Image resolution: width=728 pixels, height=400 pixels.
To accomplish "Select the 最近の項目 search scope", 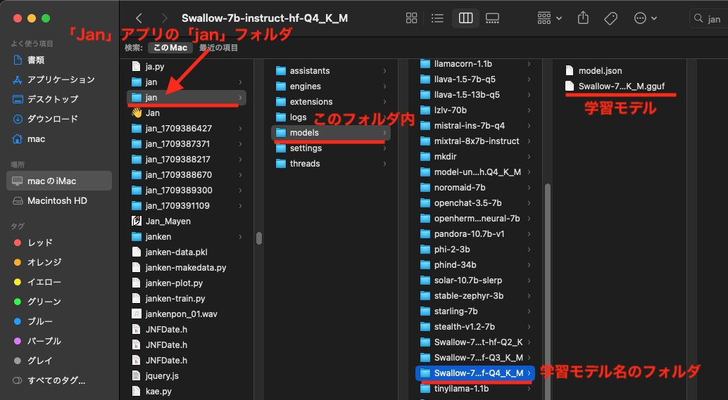I will pos(219,48).
